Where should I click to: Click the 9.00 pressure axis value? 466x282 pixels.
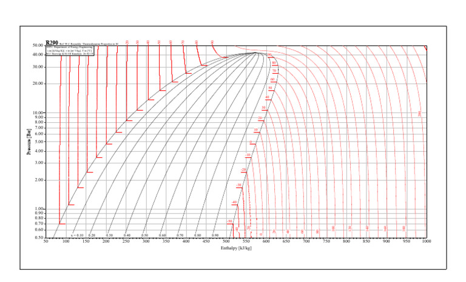tap(39, 117)
